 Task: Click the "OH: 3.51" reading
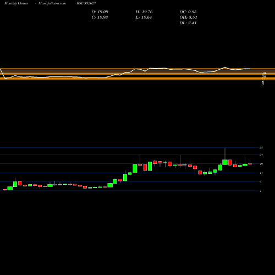tap(188, 18)
